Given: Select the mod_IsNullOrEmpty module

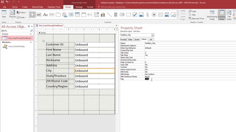Looking at the screenshot, I should [x=16, y=47].
